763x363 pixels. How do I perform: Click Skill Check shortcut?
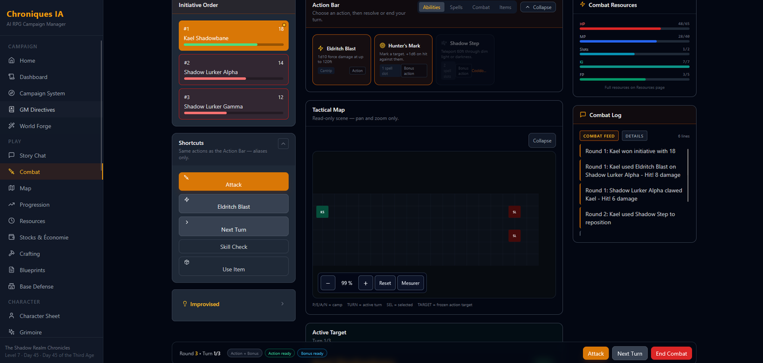click(234, 246)
